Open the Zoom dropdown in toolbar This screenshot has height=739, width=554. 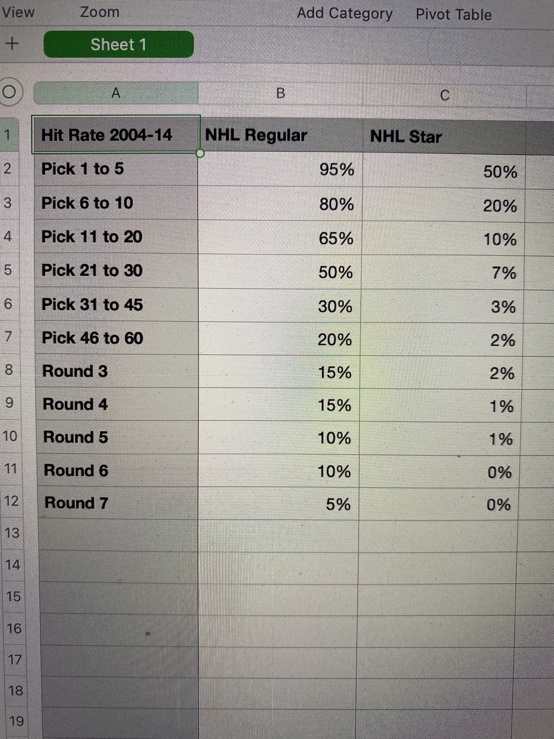click(100, 12)
